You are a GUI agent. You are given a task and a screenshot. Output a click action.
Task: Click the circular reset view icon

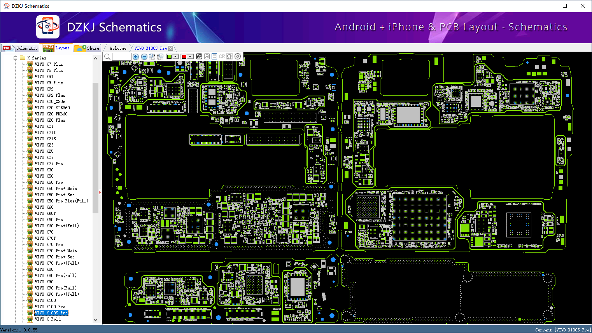click(237, 56)
